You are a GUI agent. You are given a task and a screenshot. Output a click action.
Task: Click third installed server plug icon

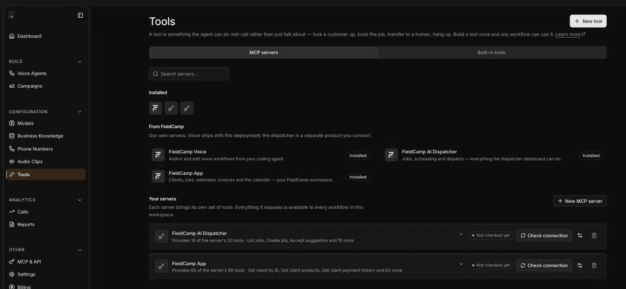187,108
